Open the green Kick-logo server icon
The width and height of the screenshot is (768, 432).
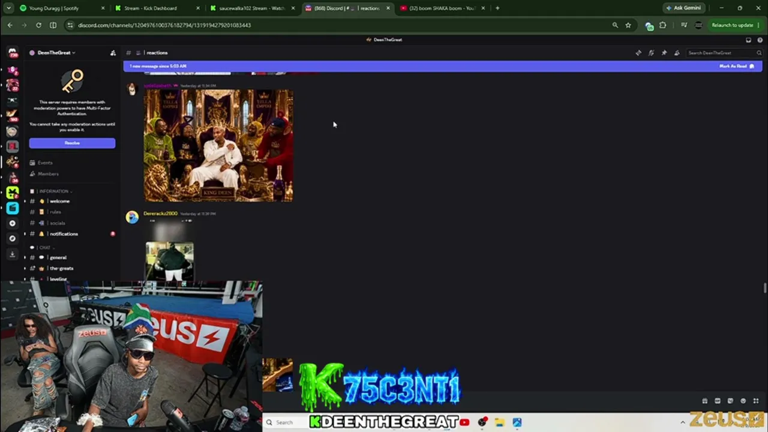pos(12,193)
